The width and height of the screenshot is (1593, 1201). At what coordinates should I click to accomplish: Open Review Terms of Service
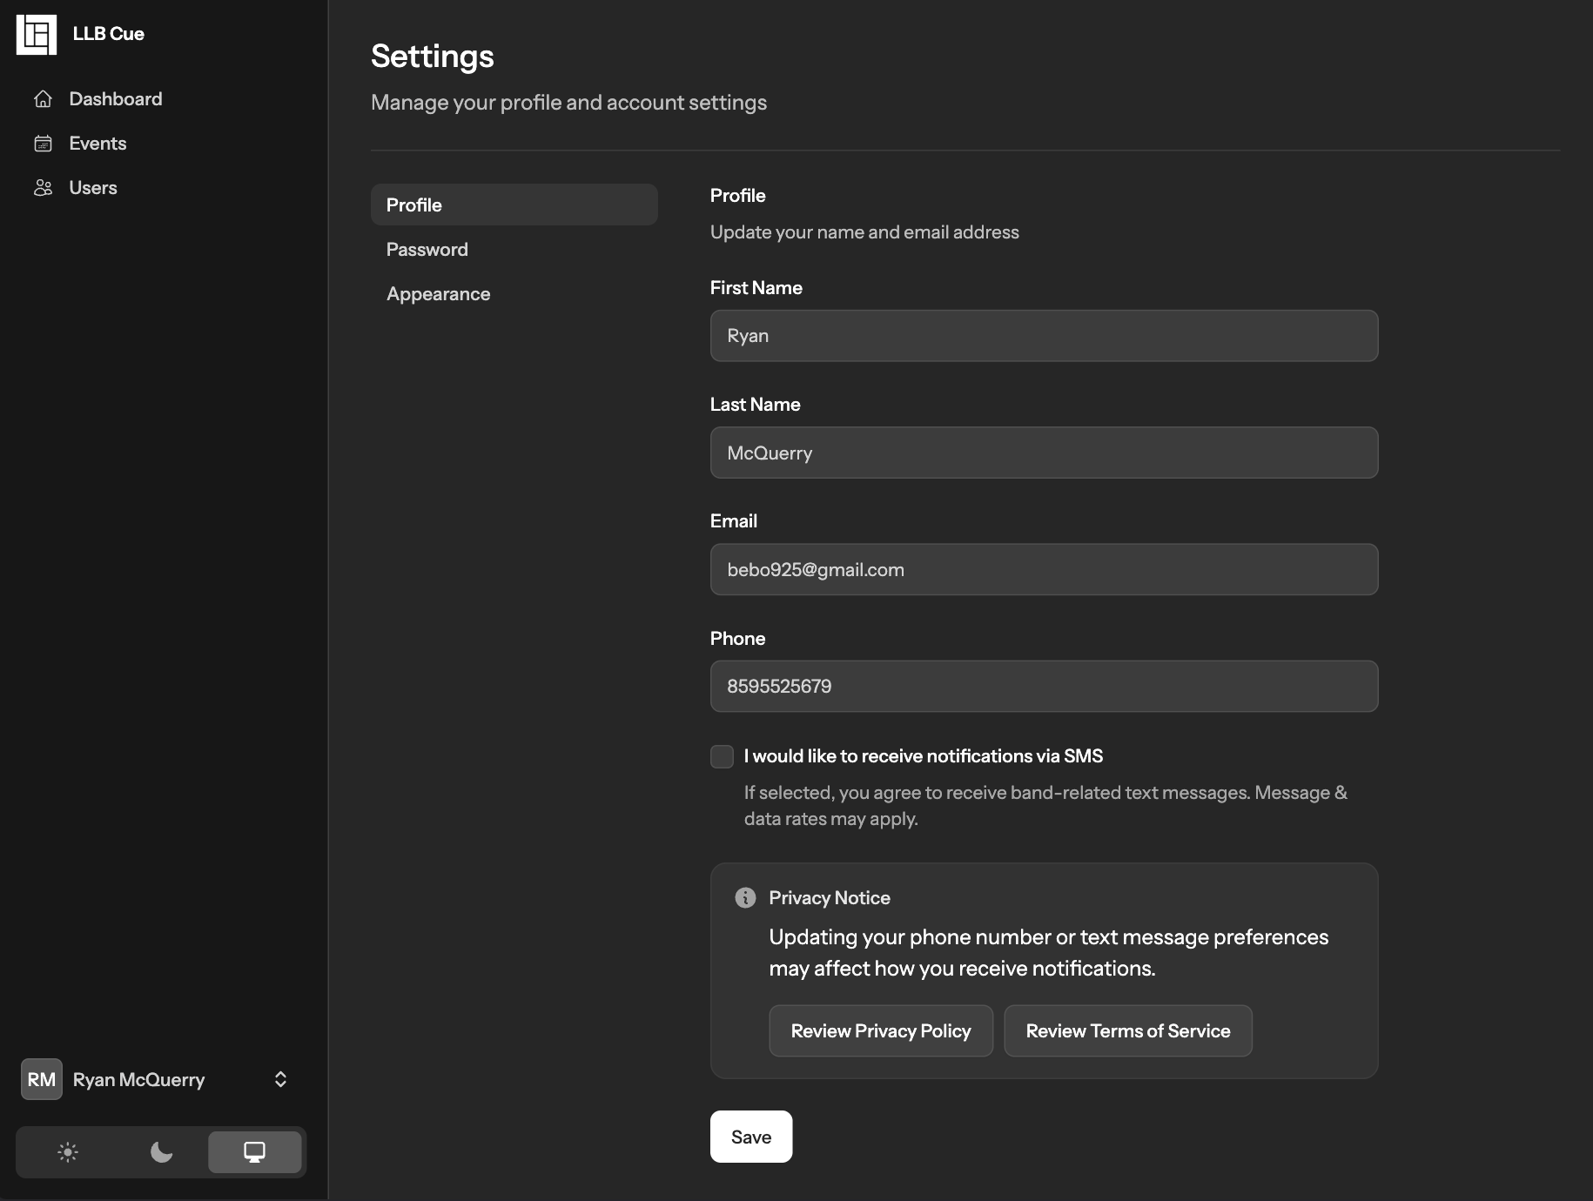coord(1127,1031)
